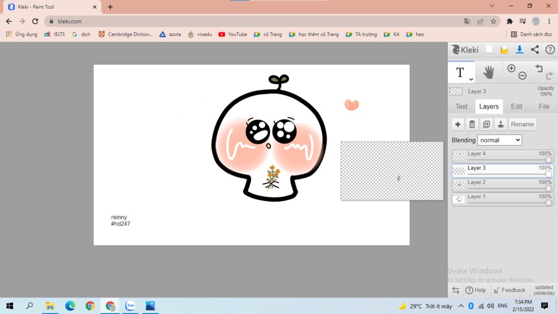The height and width of the screenshot is (314, 558).
Task: Switch to the Edit tab
Action: coord(517,106)
